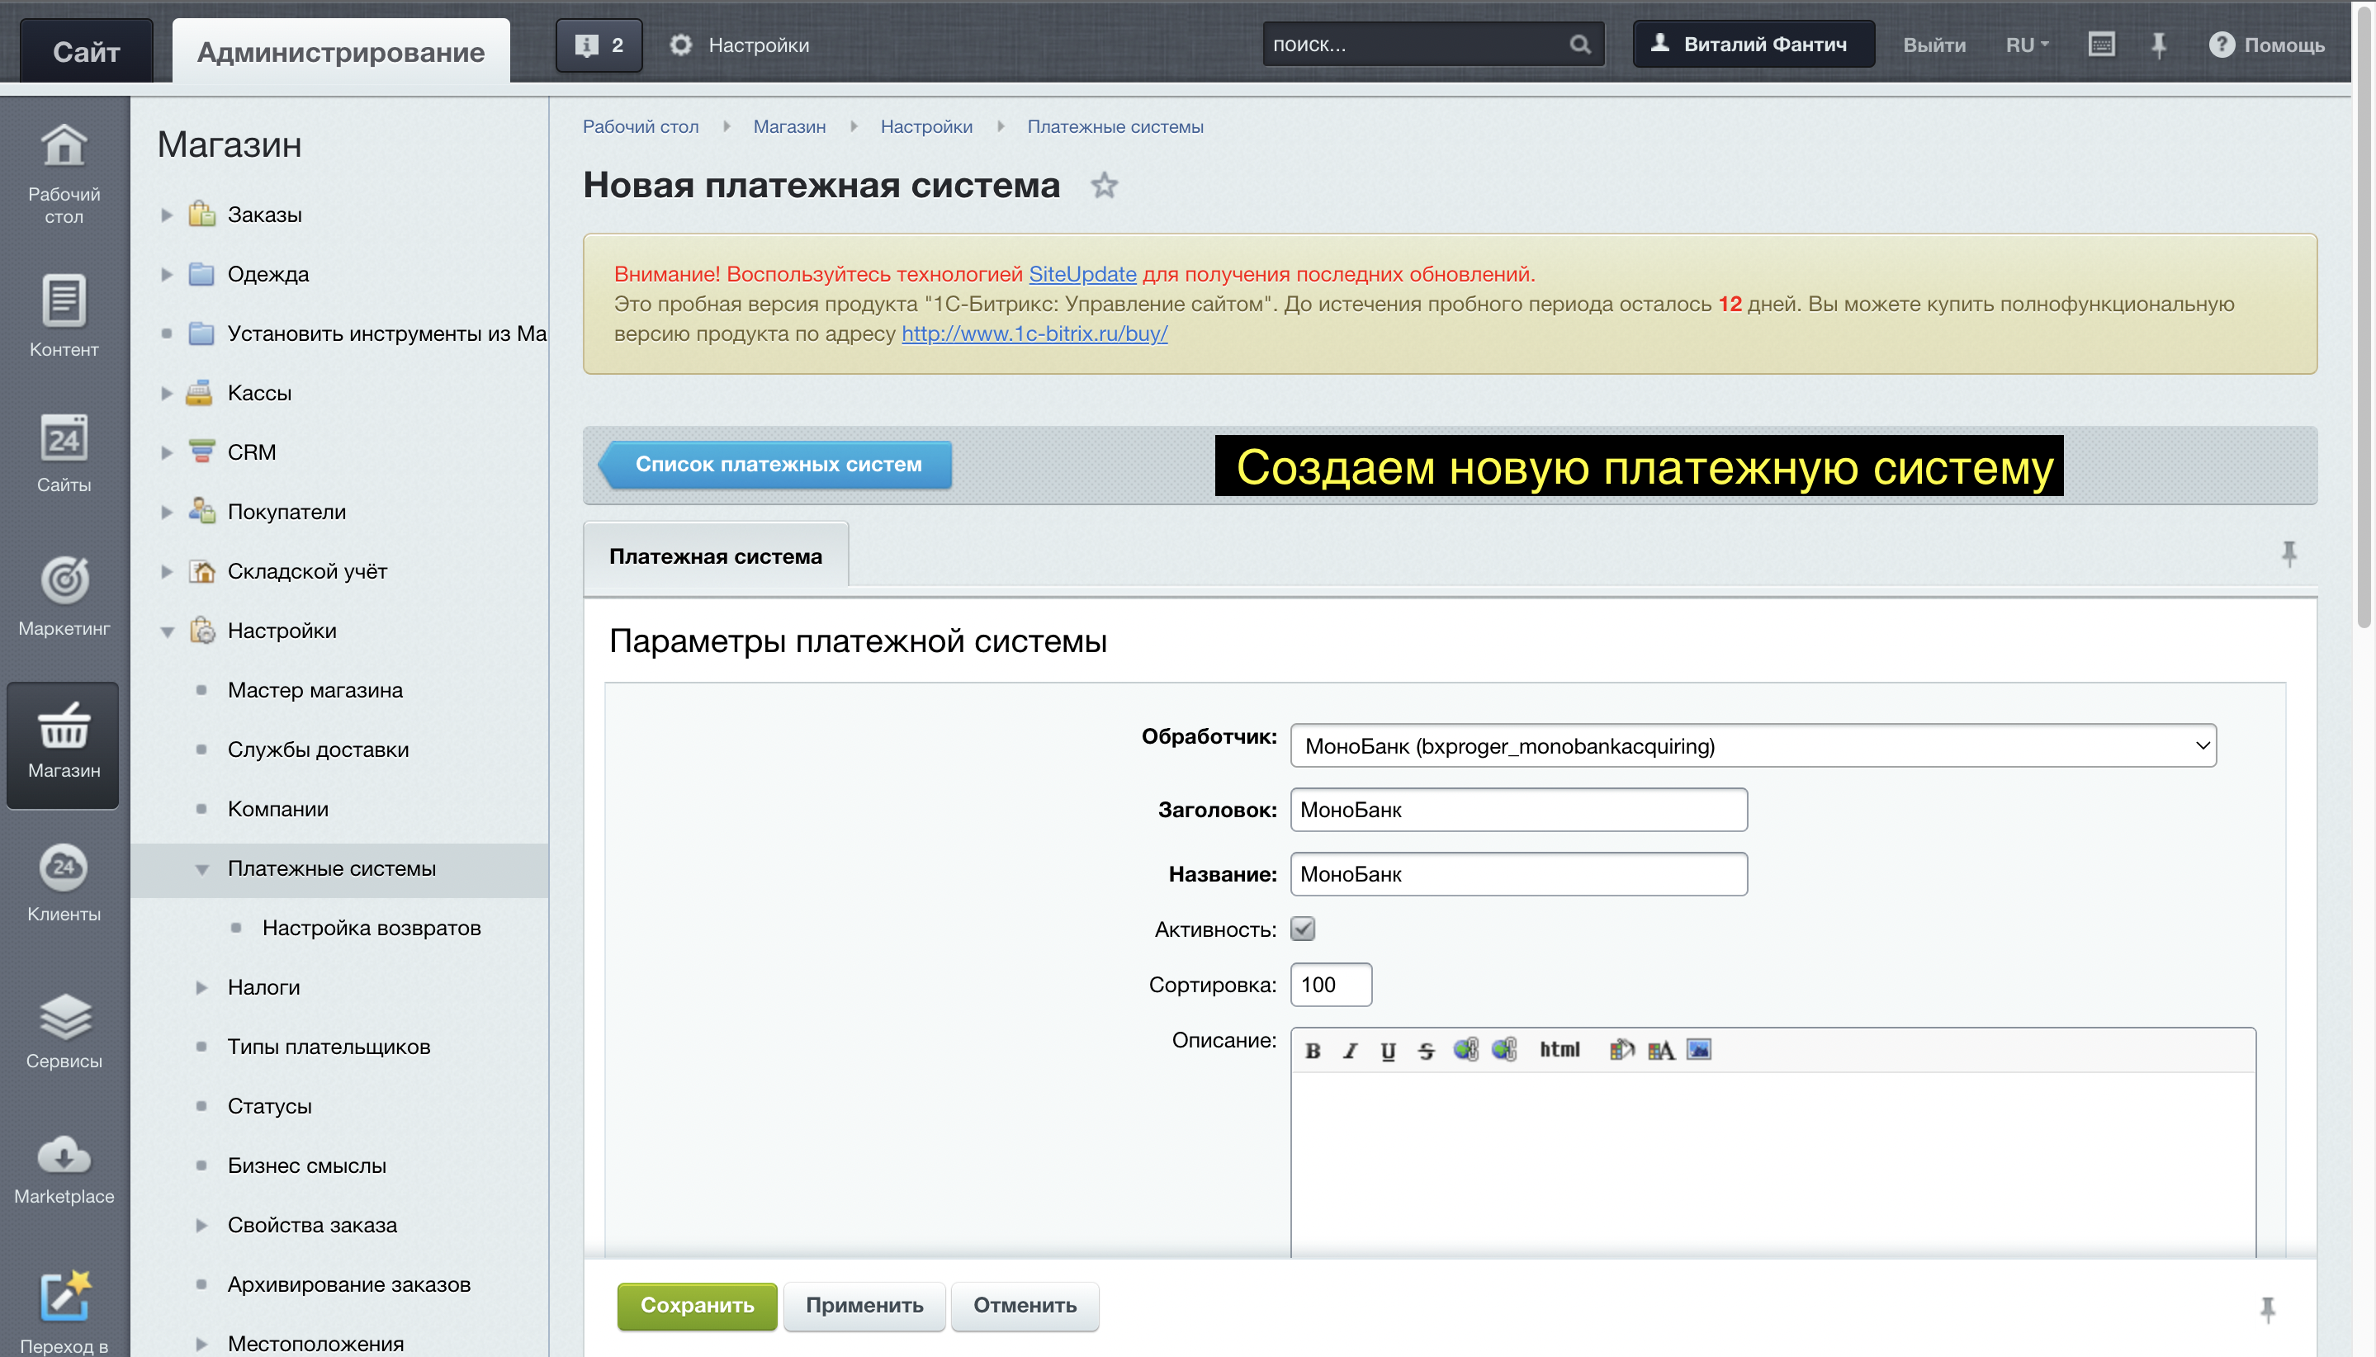This screenshot has height=1357, width=2376.
Task: Open SiteUpdate link in warning
Action: [x=1082, y=274]
